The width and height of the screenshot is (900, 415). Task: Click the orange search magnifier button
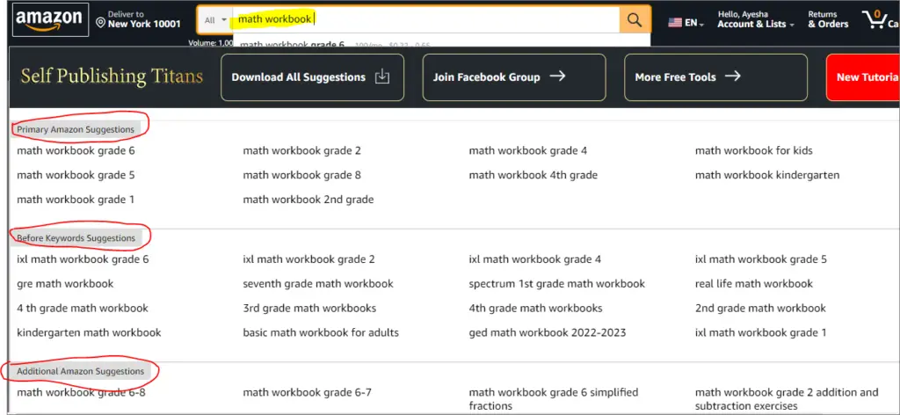635,19
